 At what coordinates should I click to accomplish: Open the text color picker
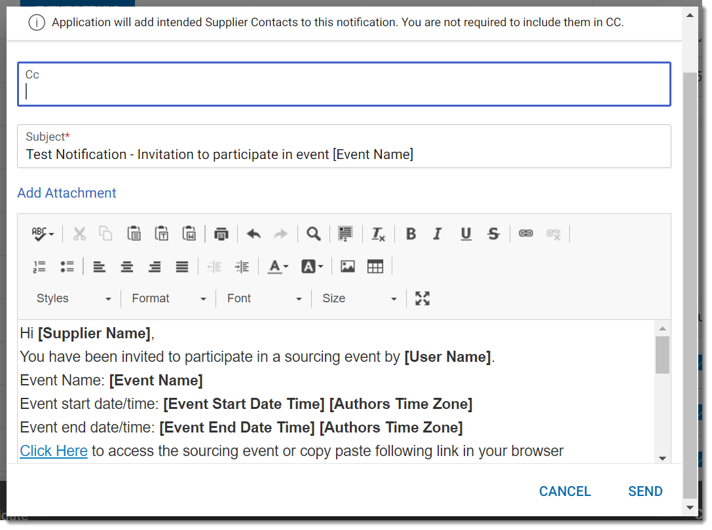pos(278,266)
